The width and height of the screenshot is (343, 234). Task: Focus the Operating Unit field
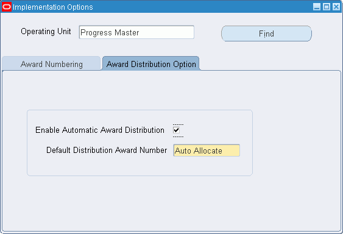(x=136, y=32)
